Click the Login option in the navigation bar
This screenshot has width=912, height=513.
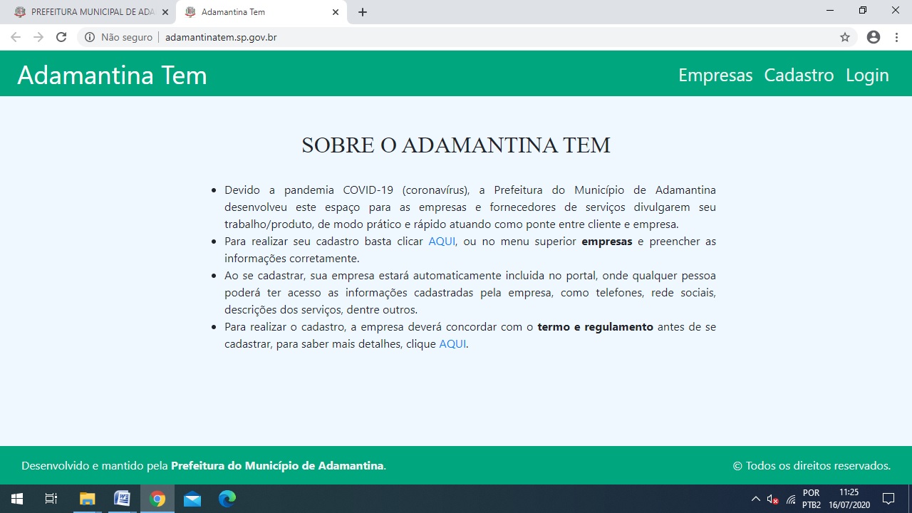click(867, 75)
